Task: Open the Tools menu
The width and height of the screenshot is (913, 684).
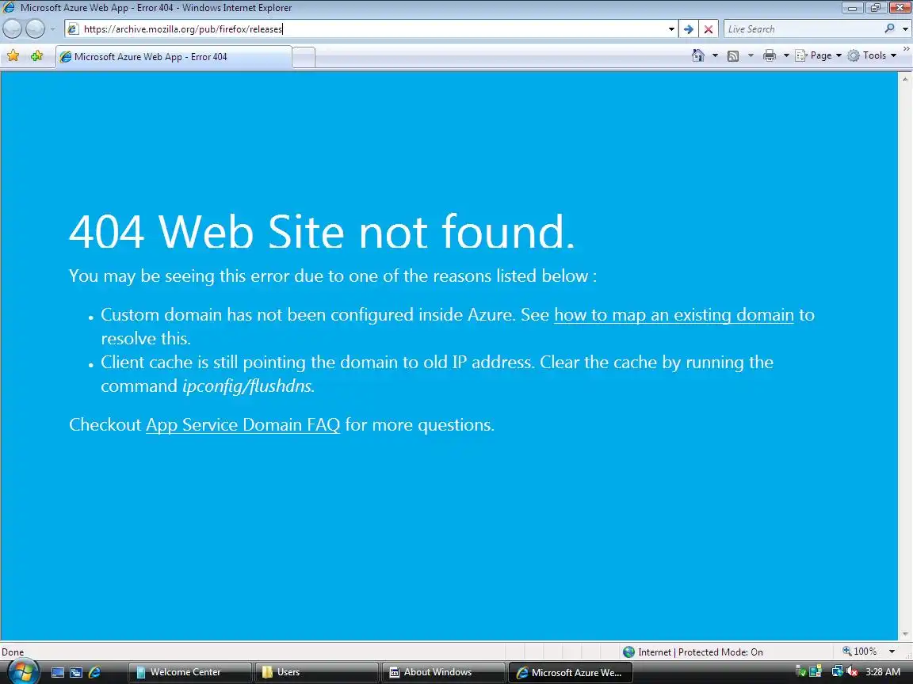Action: pos(872,55)
